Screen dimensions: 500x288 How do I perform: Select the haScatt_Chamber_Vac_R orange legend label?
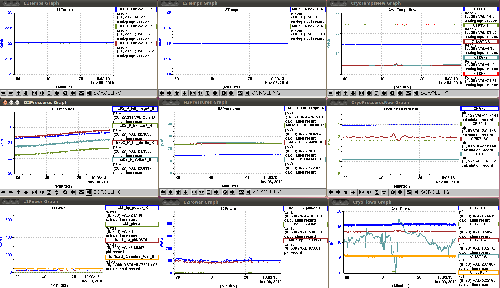(x=132, y=257)
